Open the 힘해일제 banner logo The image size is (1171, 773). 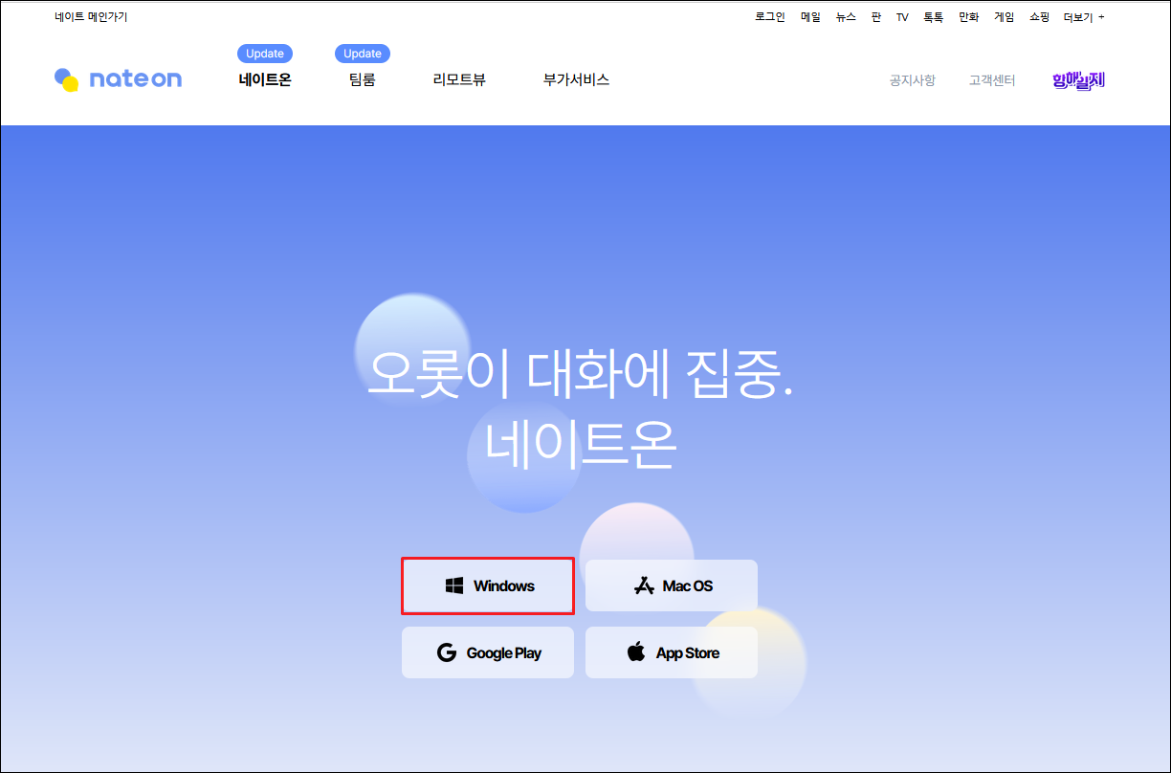(1079, 80)
